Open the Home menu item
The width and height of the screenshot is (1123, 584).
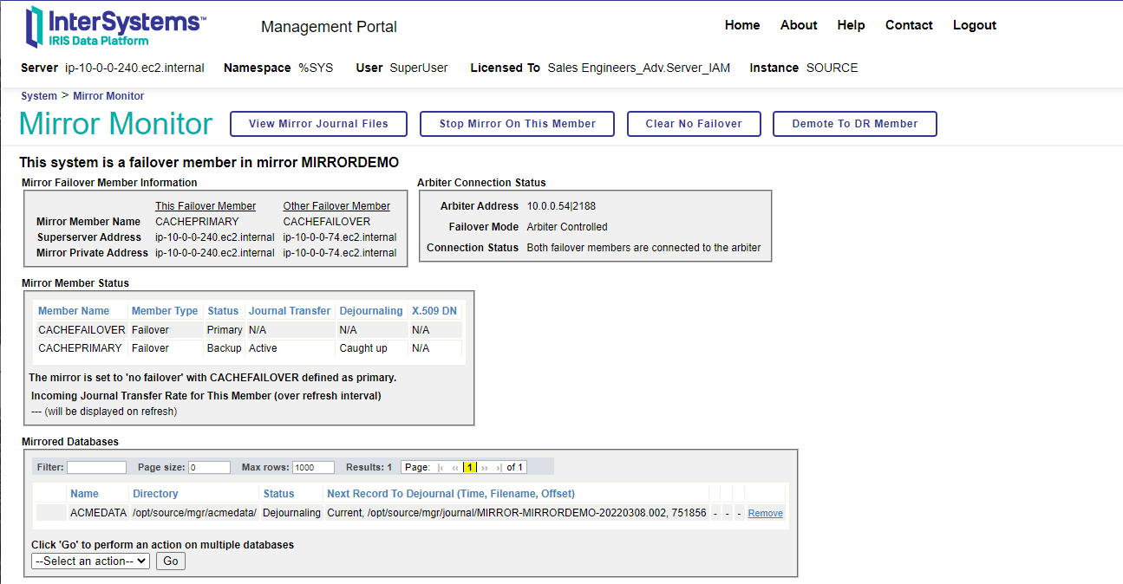pos(741,25)
